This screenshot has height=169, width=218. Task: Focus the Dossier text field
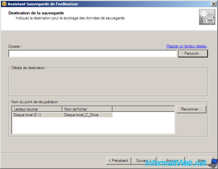coord(92,54)
